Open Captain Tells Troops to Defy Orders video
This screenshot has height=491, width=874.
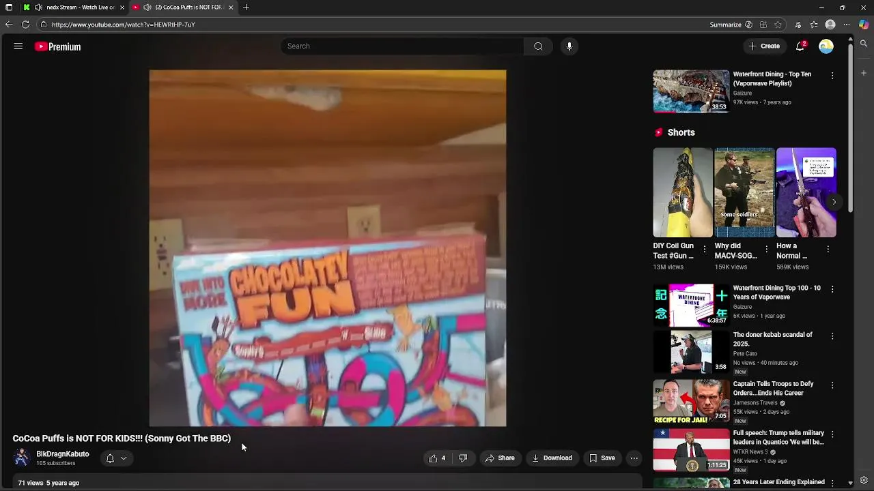774,388
